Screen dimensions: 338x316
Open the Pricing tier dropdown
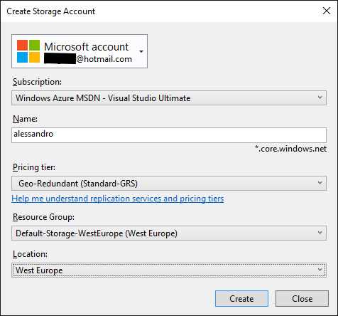[169, 183]
